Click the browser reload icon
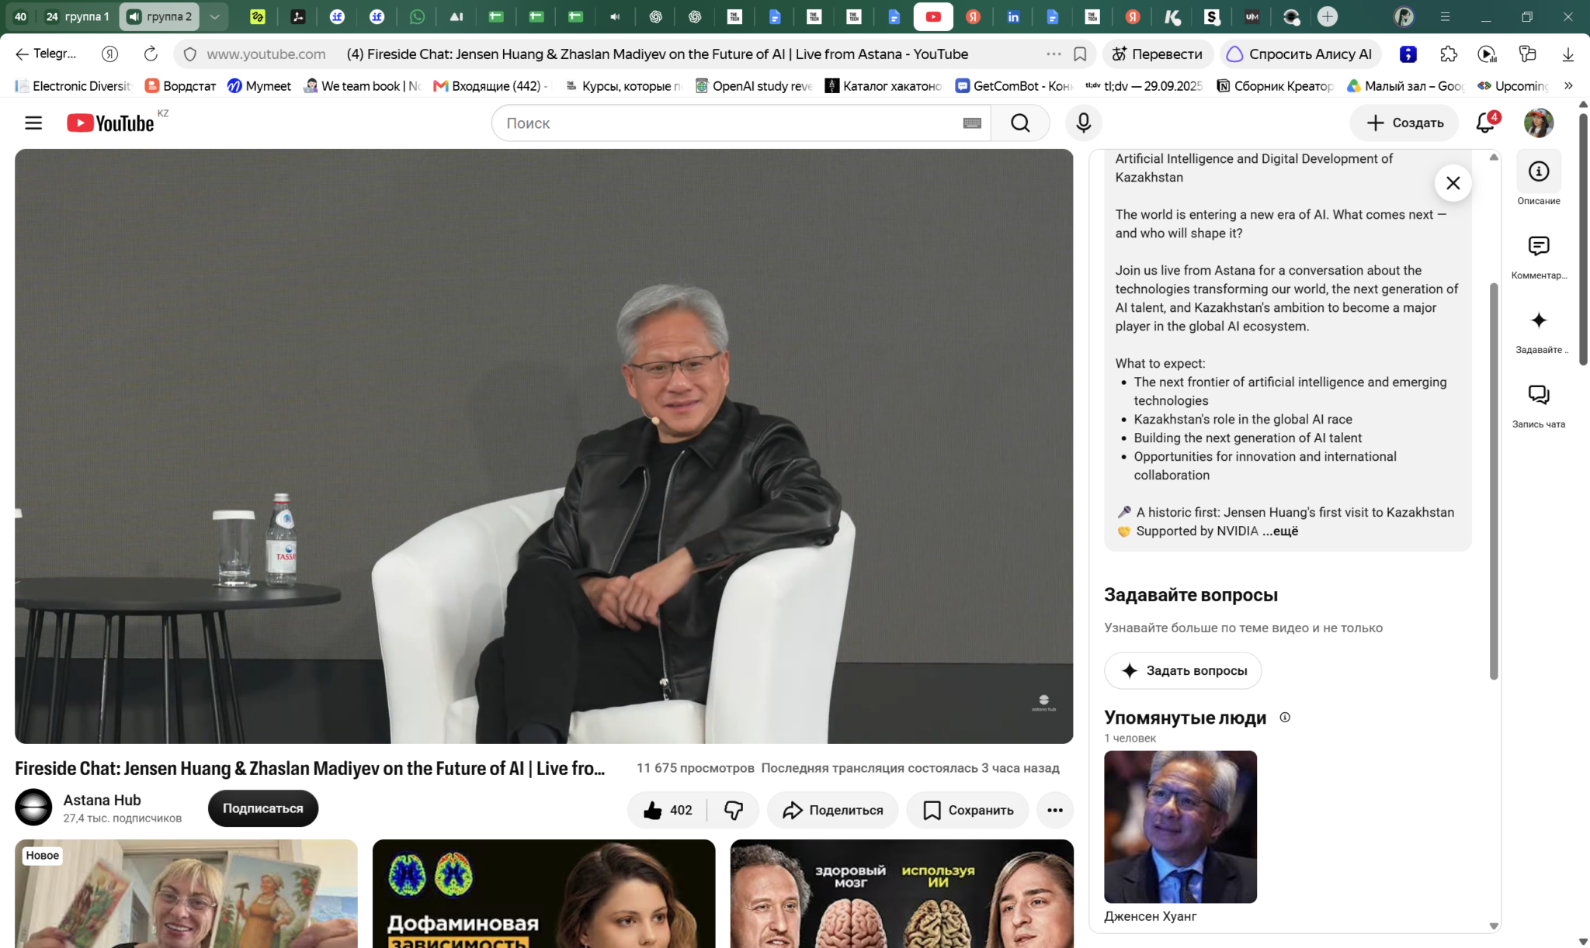Screen dimensions: 1590x948 pos(151,54)
